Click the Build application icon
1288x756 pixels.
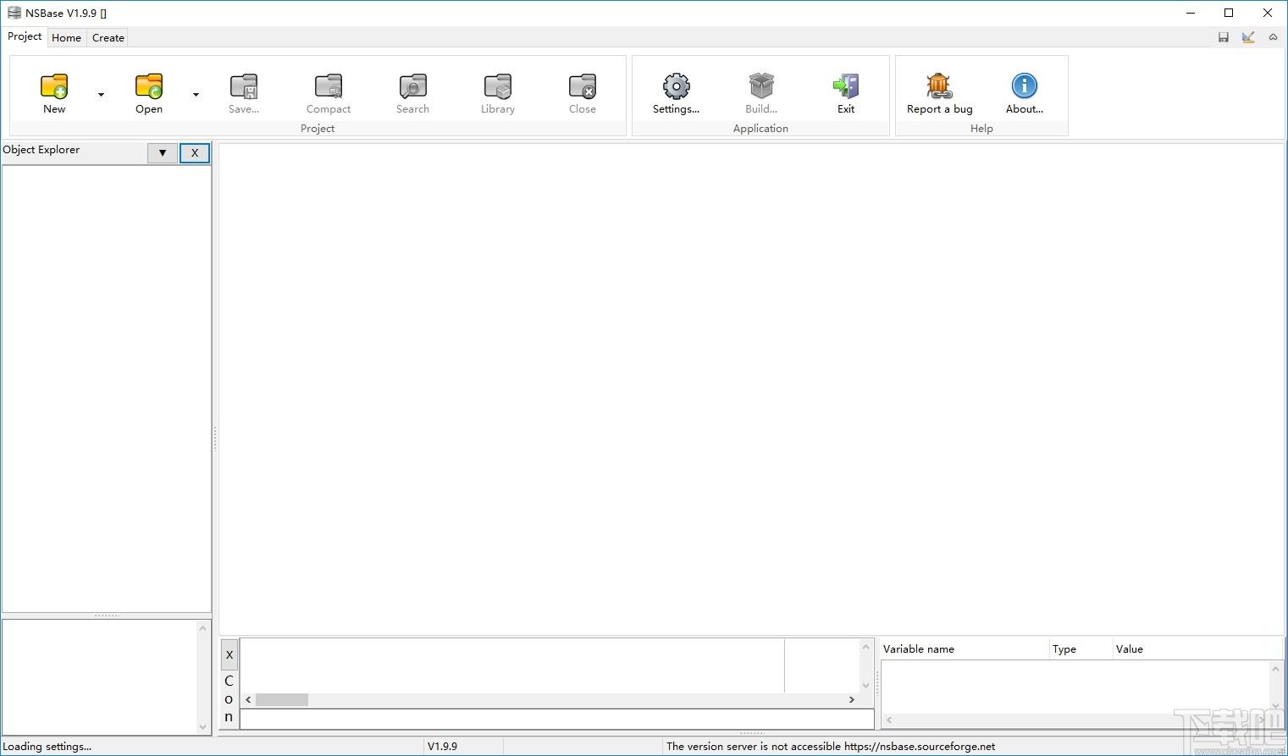pos(761,93)
